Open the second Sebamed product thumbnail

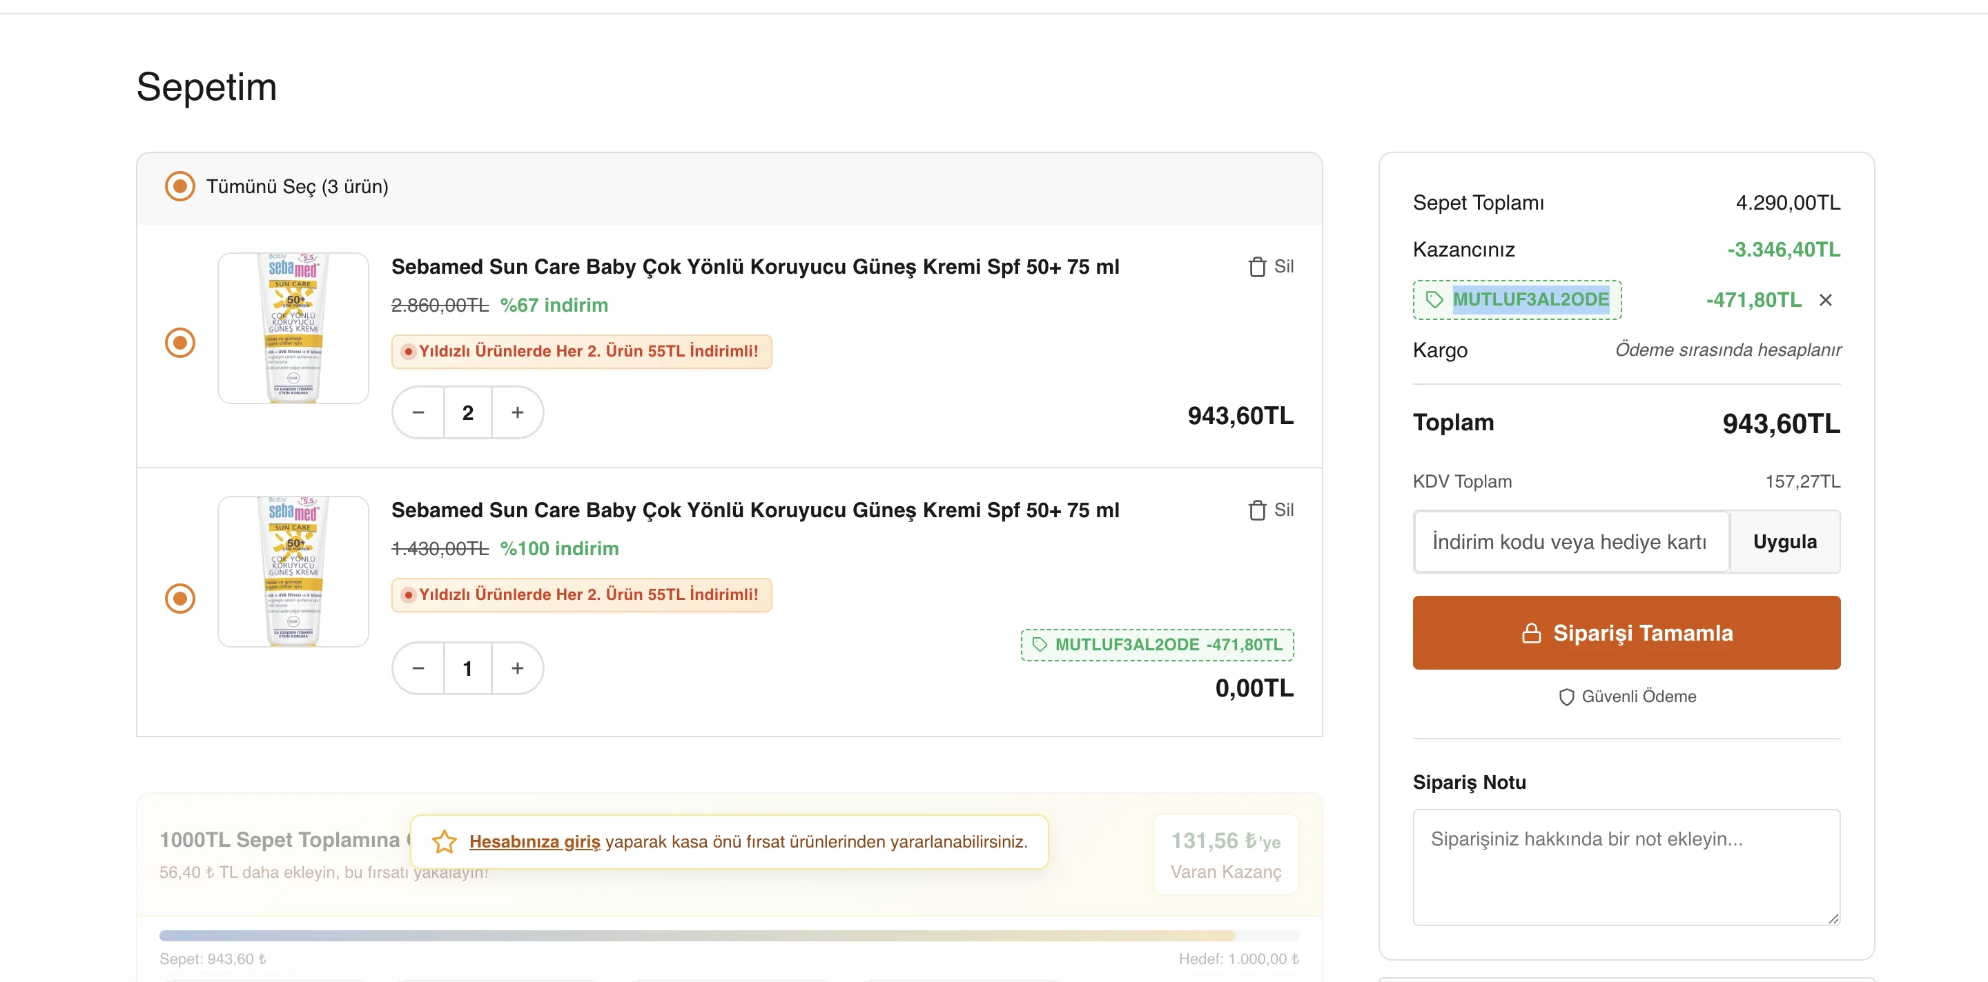coord(293,572)
